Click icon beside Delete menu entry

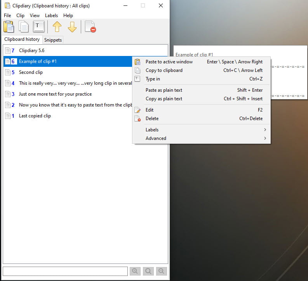click(x=137, y=119)
